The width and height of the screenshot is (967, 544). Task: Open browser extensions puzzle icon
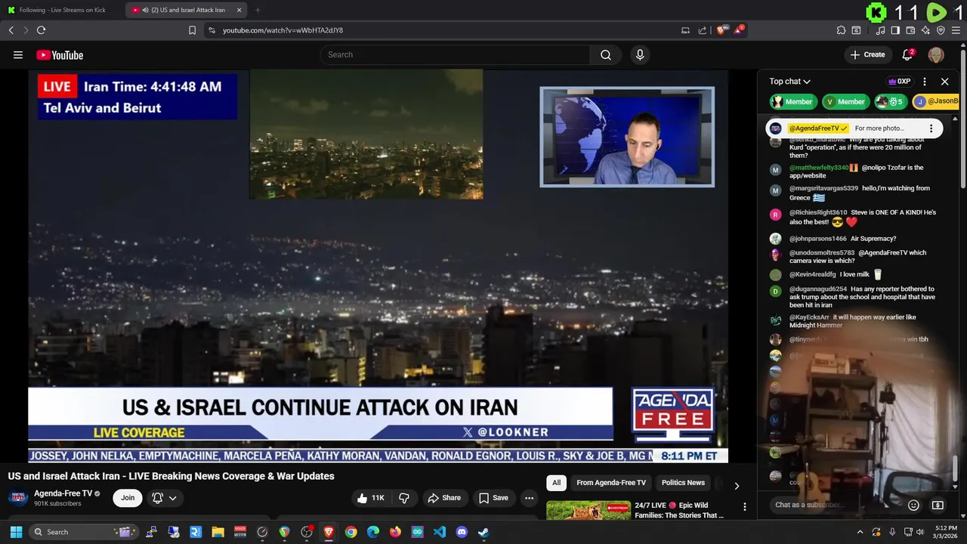(841, 30)
